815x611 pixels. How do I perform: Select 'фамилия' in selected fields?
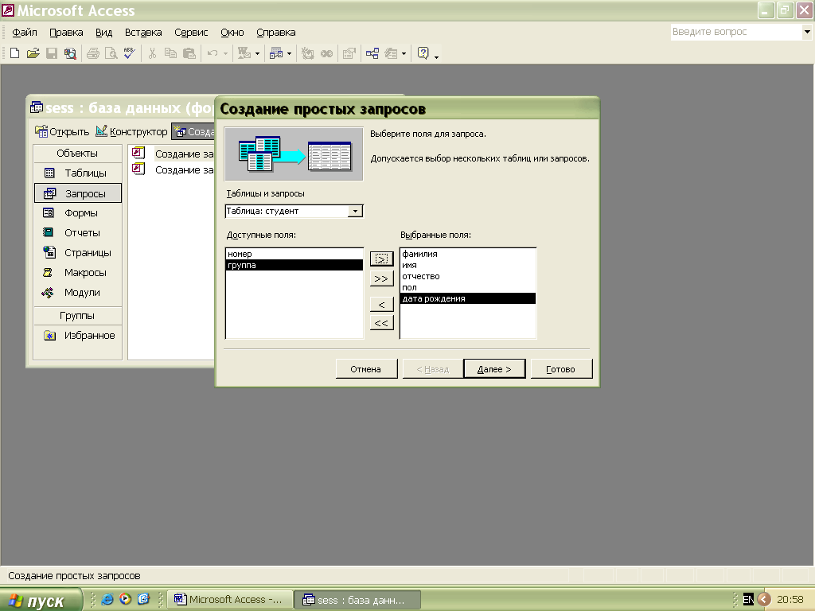(468, 254)
